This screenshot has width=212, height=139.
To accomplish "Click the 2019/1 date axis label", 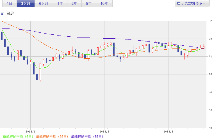I will pos(30,132).
